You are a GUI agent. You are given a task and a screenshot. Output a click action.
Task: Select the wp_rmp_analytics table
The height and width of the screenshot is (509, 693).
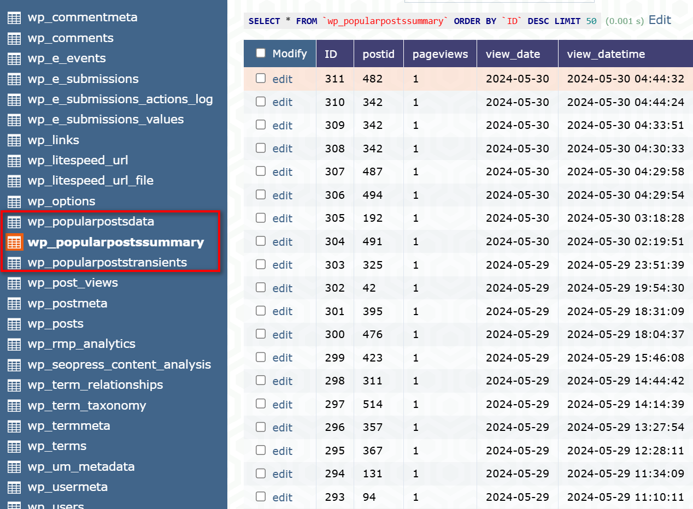click(81, 344)
